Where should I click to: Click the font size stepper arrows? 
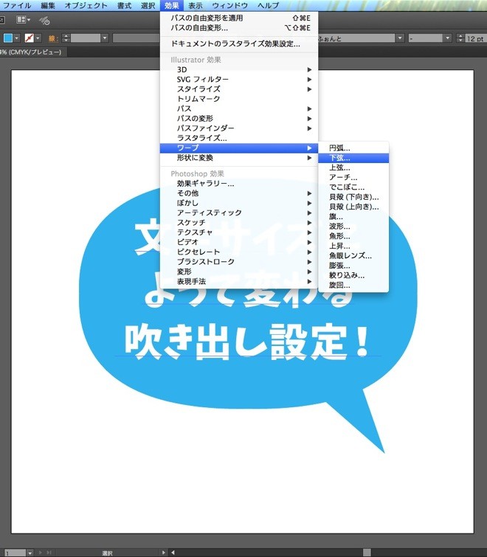point(459,38)
